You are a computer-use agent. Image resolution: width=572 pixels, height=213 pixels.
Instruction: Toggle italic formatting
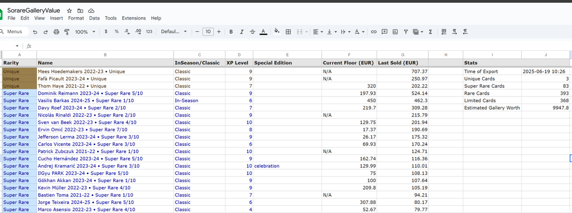click(x=242, y=32)
